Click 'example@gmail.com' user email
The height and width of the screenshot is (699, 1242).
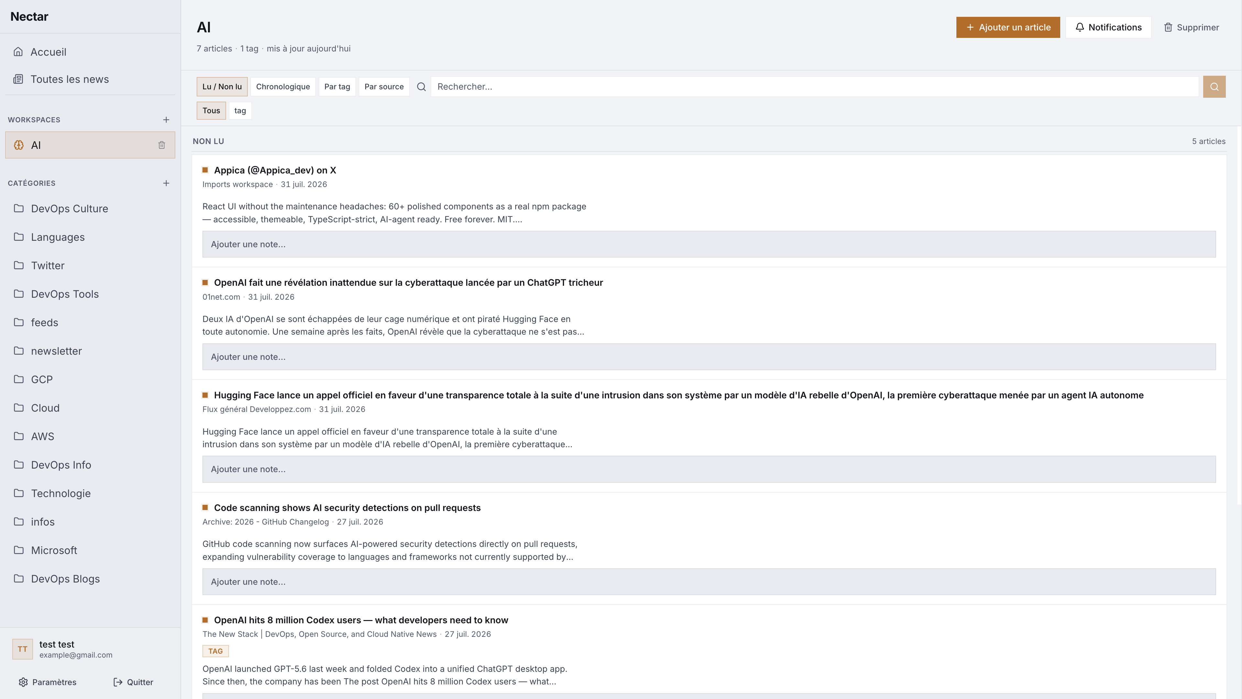point(76,655)
